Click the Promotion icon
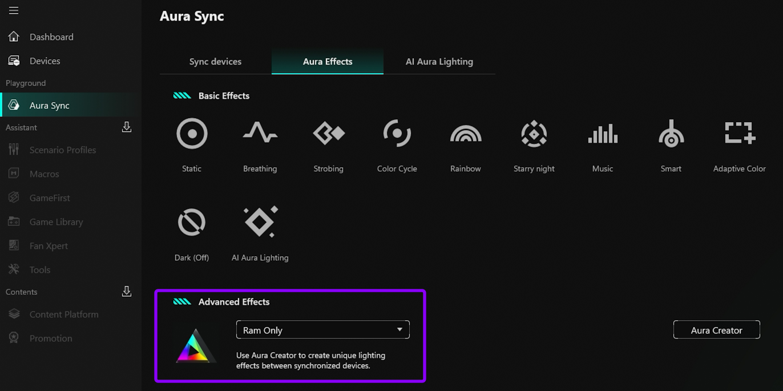 click(14, 338)
